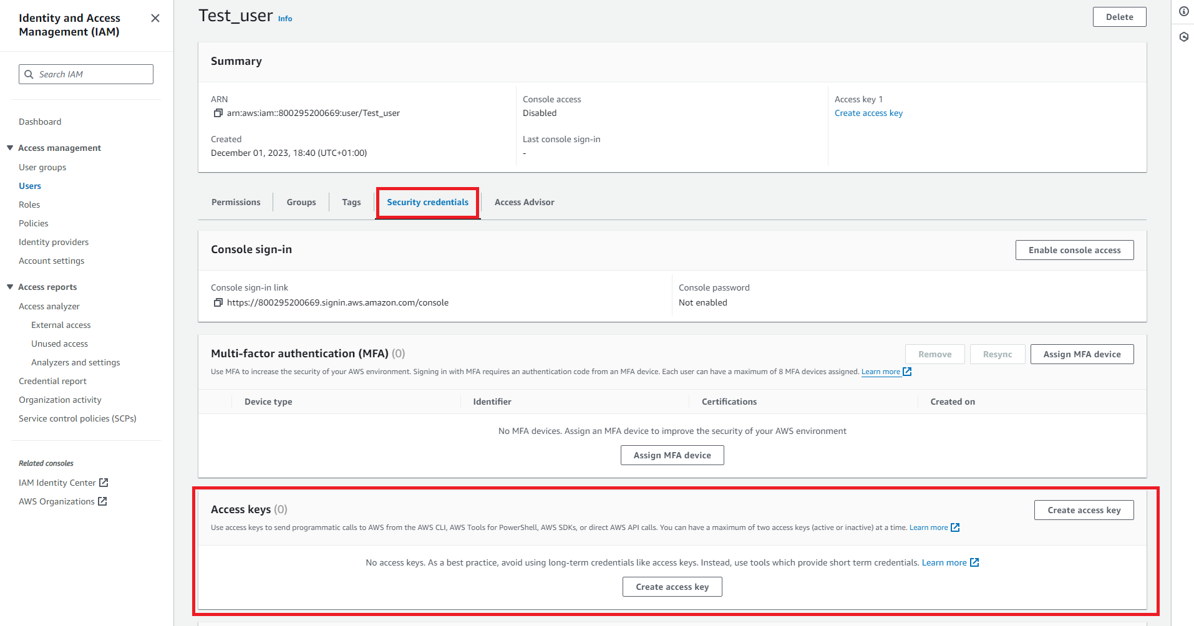Copy the ARN using the copy icon
1194x626 pixels.
point(218,113)
